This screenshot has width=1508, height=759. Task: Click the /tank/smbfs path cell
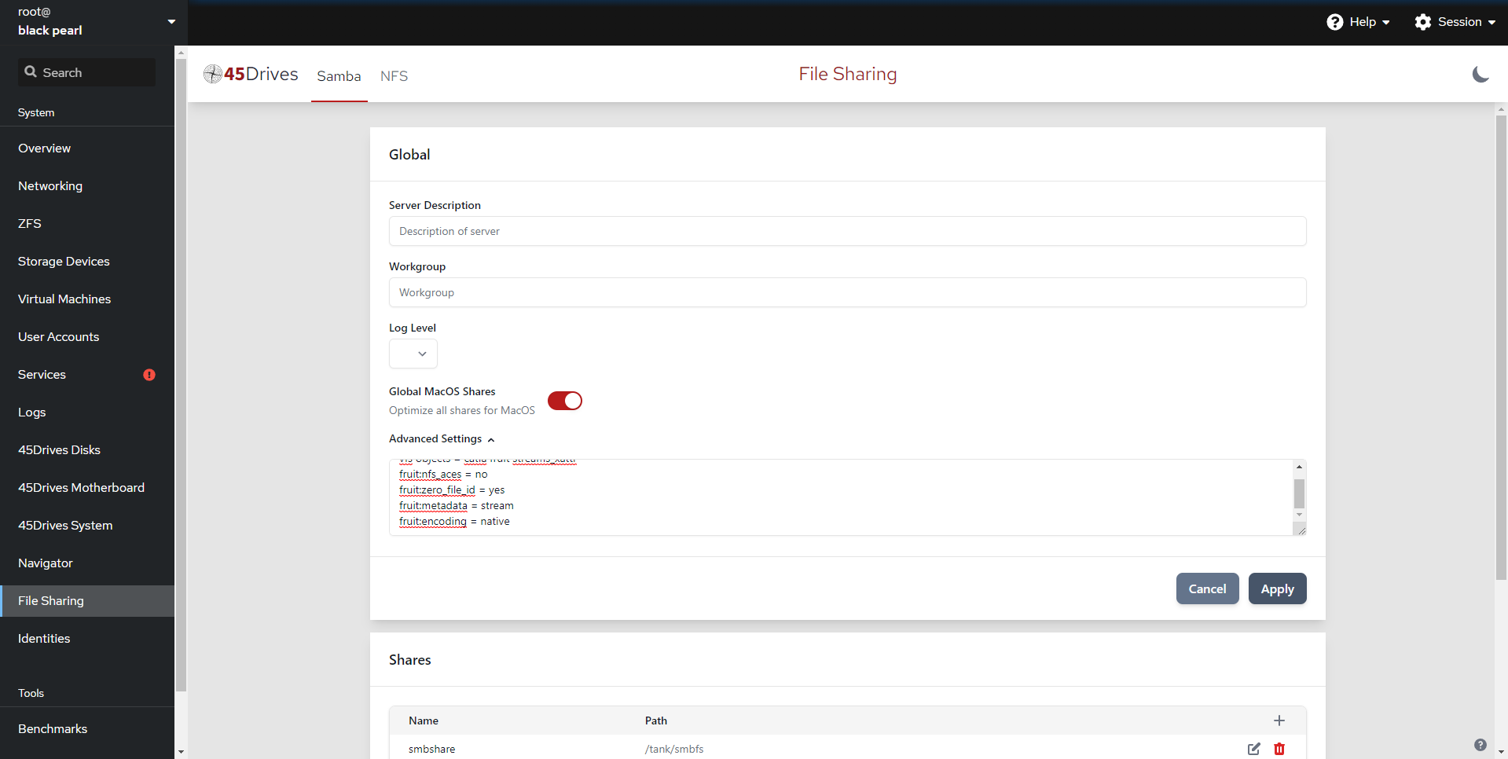674,750
